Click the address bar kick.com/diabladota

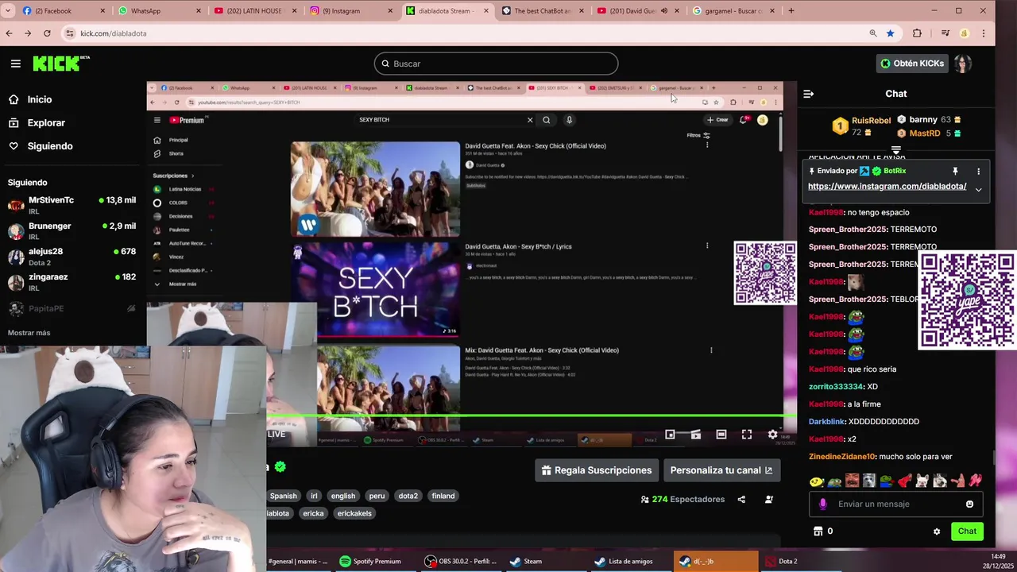(113, 33)
